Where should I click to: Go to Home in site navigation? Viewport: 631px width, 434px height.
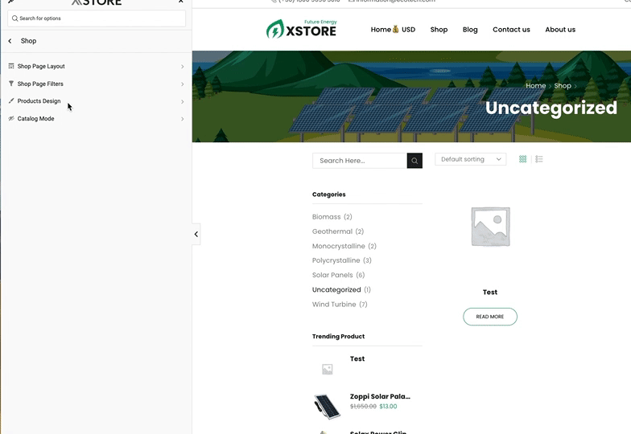coord(381,29)
